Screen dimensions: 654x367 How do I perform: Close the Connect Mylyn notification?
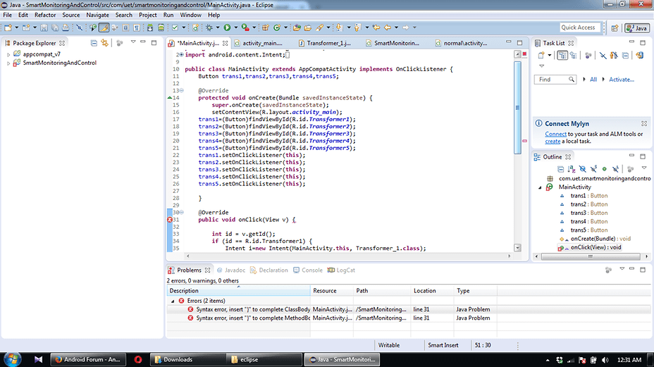click(644, 123)
